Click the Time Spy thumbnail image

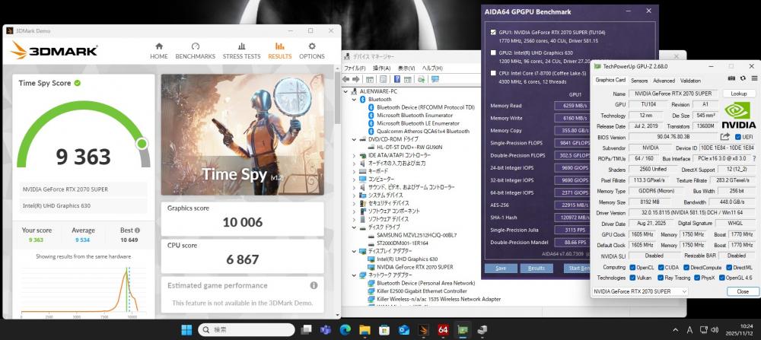242,135
